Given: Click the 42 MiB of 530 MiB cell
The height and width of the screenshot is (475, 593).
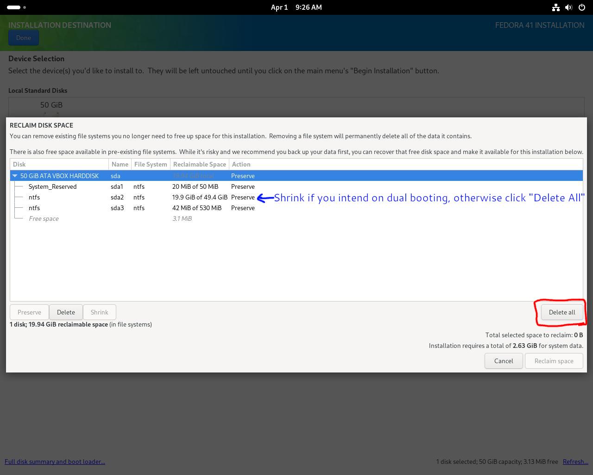Looking at the screenshot, I should pos(197,208).
